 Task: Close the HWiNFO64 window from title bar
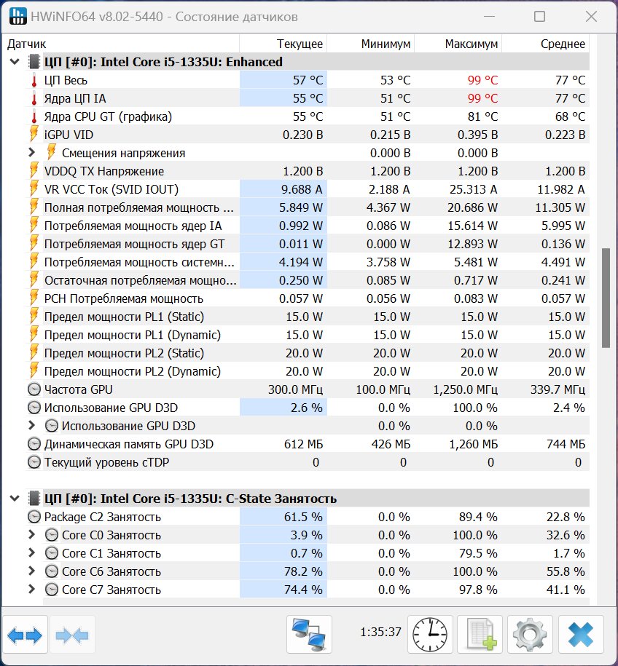pos(591,17)
